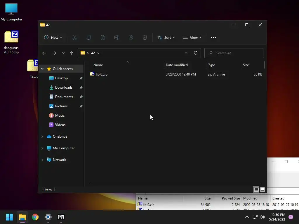Launch Chrome from the taskbar
This screenshot has width=299, height=224.
click(35, 217)
